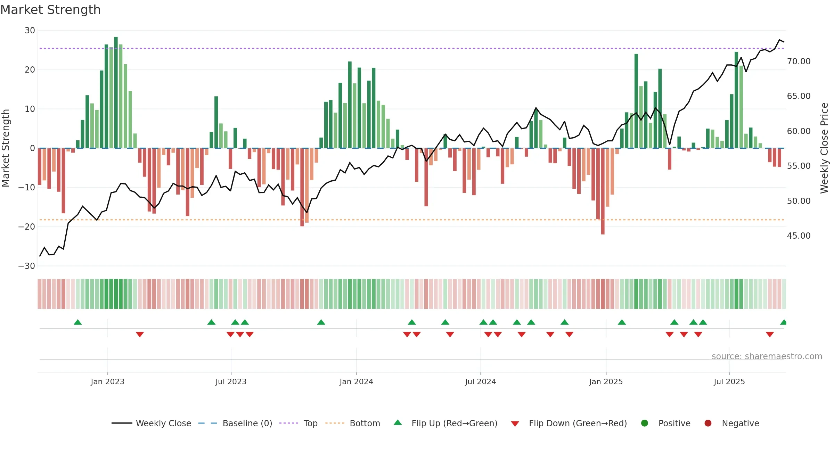Click the orange dotted Bottom line swatch
The image size is (834, 469).
click(x=335, y=423)
